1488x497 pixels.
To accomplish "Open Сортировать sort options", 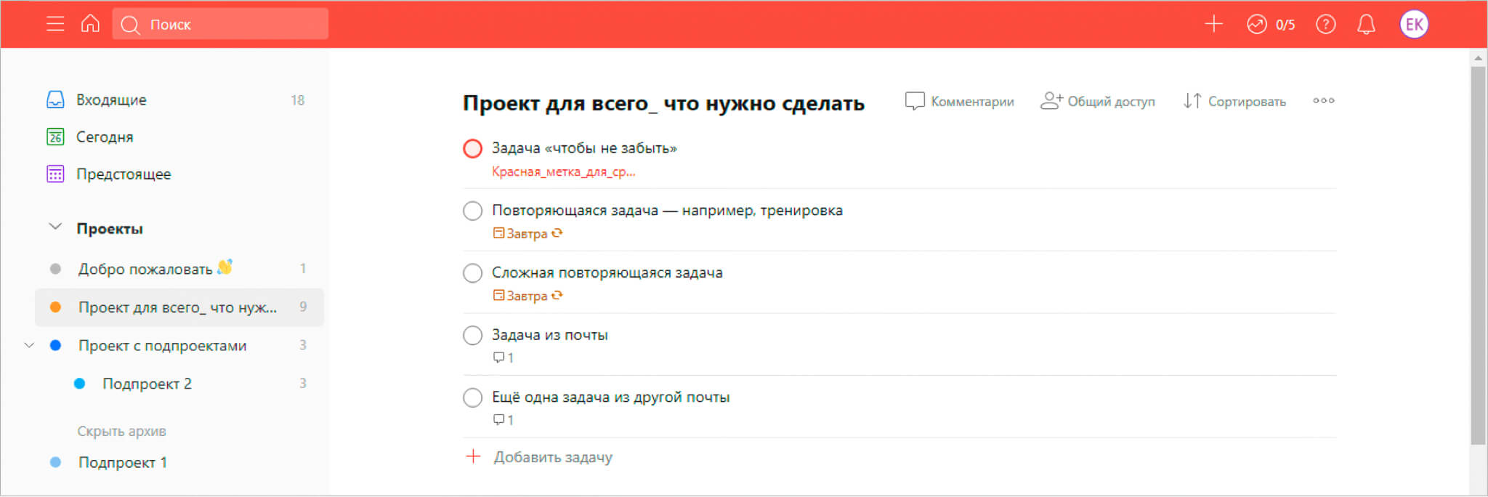I will point(1234,101).
